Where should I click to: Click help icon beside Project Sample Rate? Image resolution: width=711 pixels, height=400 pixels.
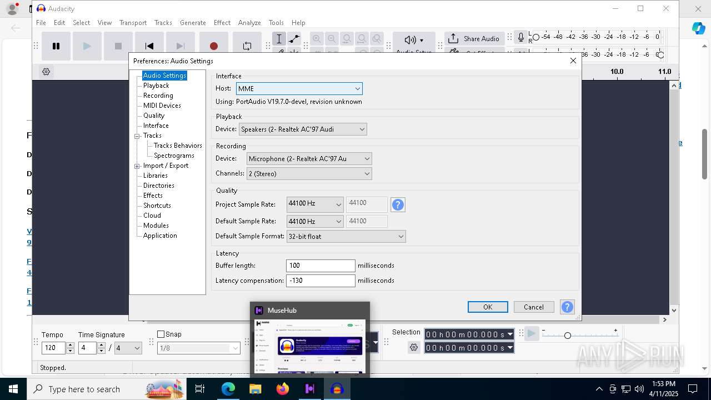click(398, 205)
